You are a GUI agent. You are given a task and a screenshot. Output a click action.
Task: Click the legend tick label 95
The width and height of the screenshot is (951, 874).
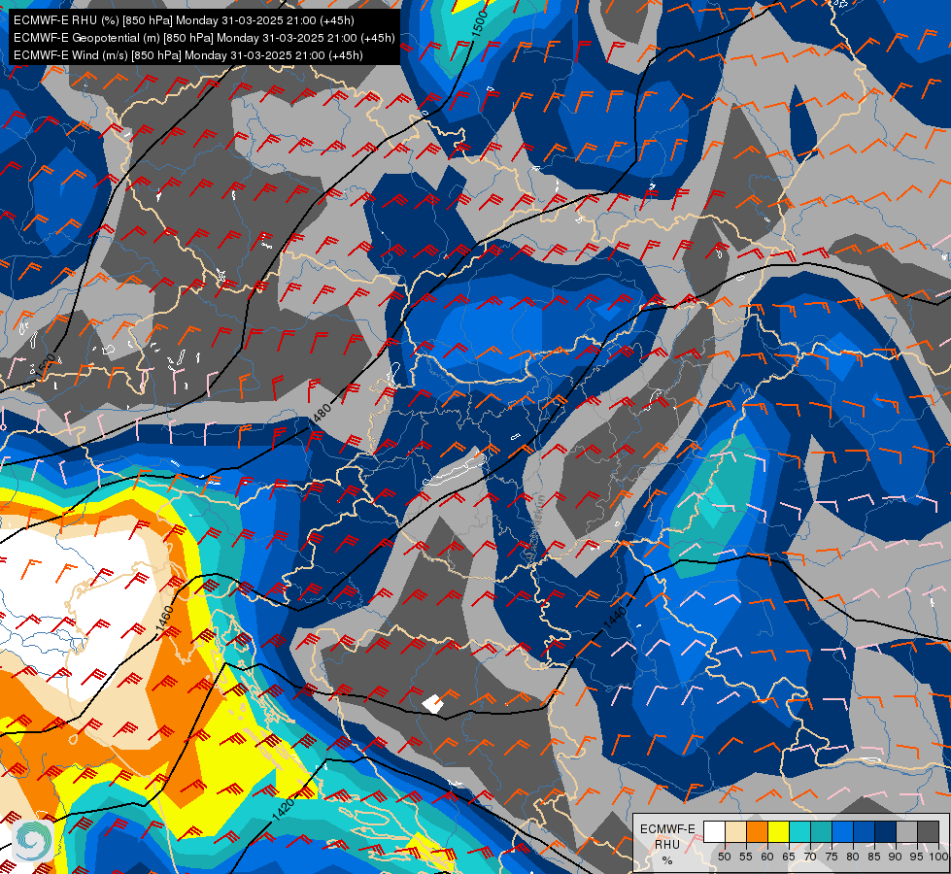tap(916, 857)
